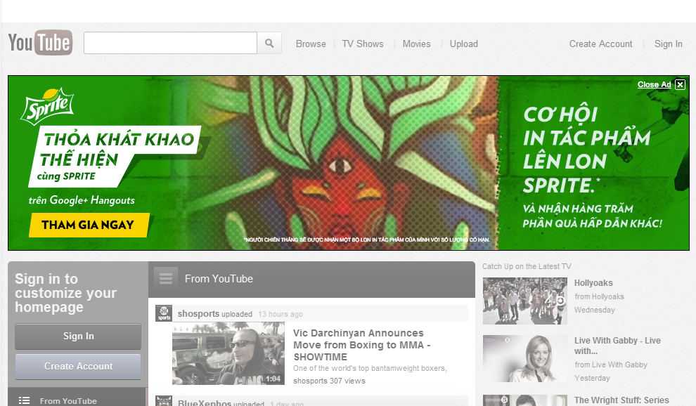Click 'Catch Up on the Latest TV' heading
The height and width of the screenshot is (406, 696).
point(527,266)
